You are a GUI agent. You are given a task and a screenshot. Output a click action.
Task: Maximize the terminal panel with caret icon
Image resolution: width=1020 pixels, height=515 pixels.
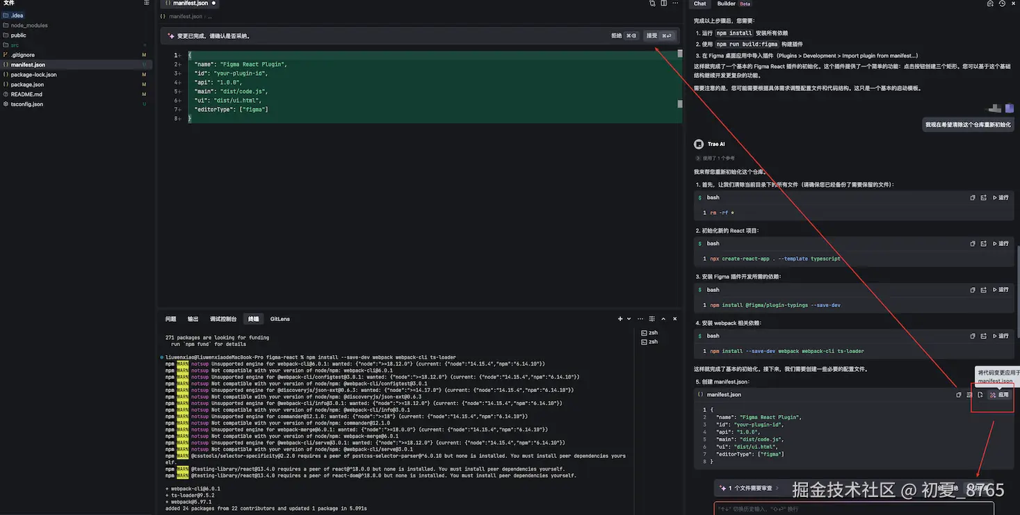663,319
